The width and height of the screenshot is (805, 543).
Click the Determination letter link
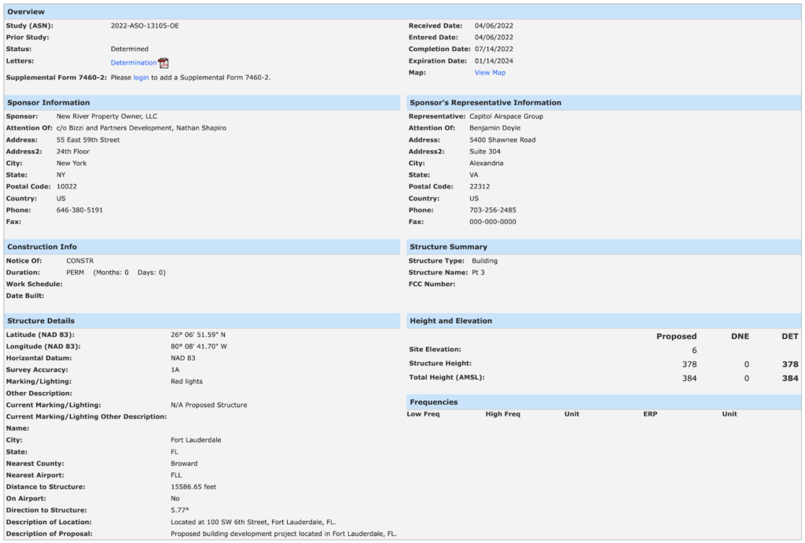[x=133, y=63]
